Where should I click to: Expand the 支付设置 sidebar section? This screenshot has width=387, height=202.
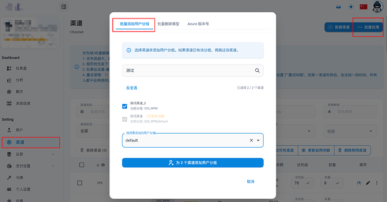click(31, 166)
